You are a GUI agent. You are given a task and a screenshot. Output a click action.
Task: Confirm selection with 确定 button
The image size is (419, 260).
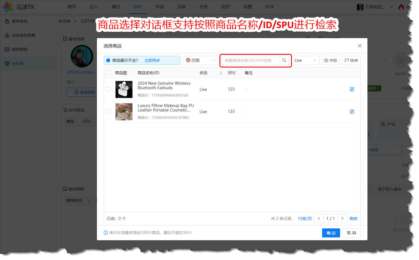pyautogui.click(x=331, y=233)
